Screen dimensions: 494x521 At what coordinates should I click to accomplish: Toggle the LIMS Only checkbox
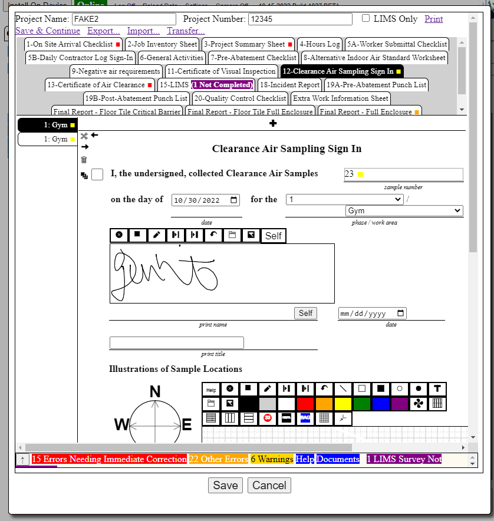pos(366,18)
